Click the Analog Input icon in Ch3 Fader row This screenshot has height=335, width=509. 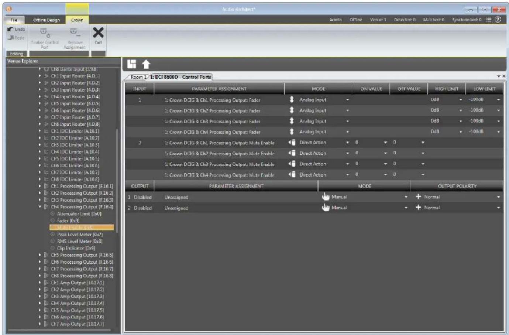click(292, 121)
